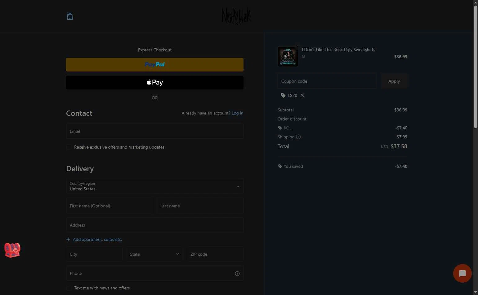This screenshot has height=295, width=478.
Task: Focus the Email input field
Action: (x=155, y=131)
